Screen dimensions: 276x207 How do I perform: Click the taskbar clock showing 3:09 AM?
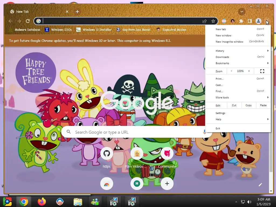tap(264, 202)
